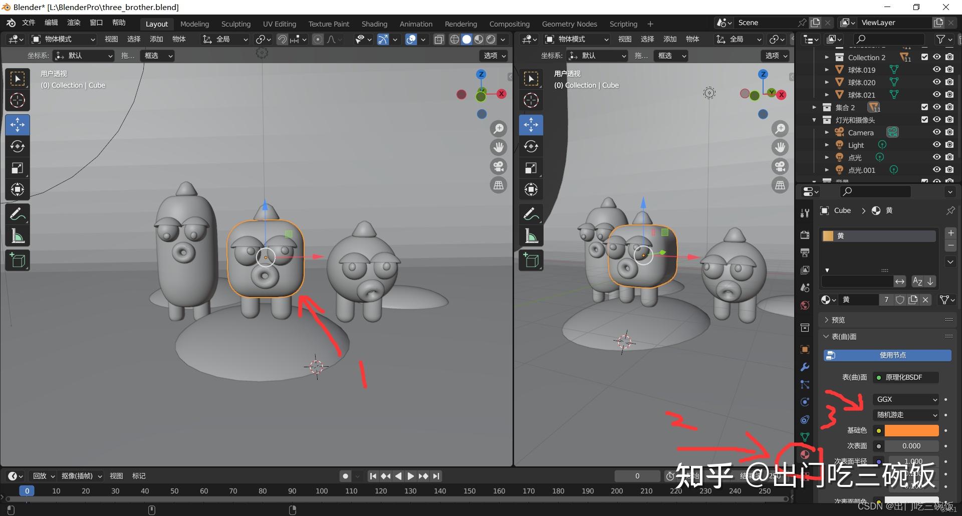Select the Move tool in the left toolbar
Viewport: 962px width, 516px height.
tap(18, 125)
